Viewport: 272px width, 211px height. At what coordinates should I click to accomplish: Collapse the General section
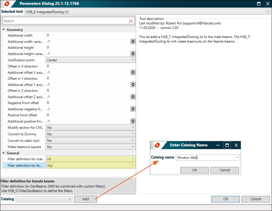[x=3, y=153]
